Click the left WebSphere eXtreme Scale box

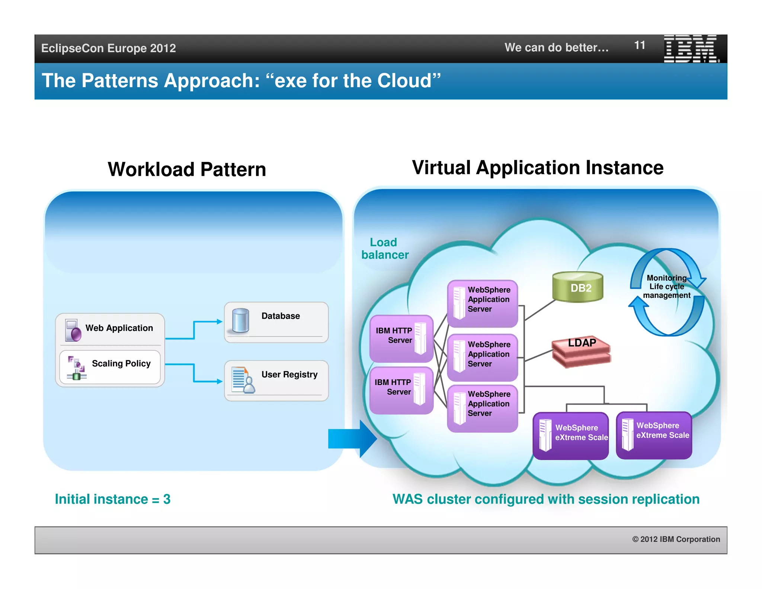coord(571,436)
